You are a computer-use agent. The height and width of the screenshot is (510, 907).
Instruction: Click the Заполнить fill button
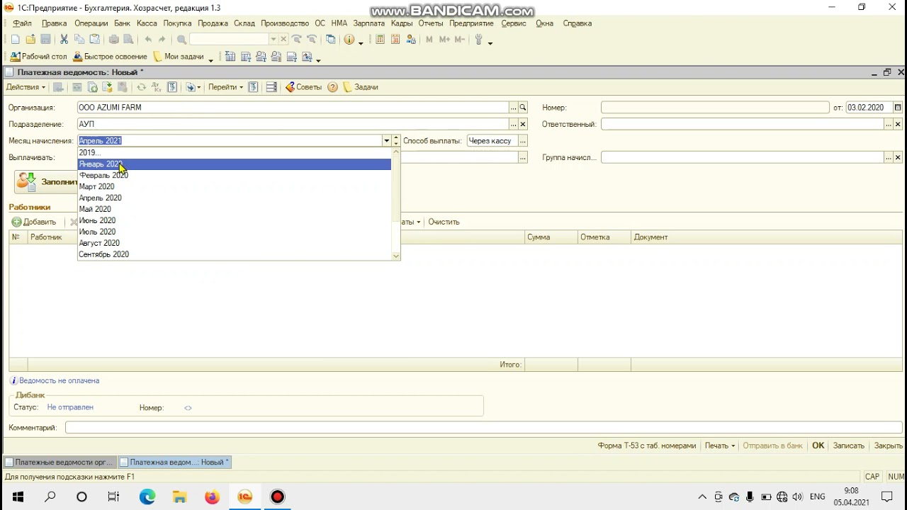tap(47, 182)
